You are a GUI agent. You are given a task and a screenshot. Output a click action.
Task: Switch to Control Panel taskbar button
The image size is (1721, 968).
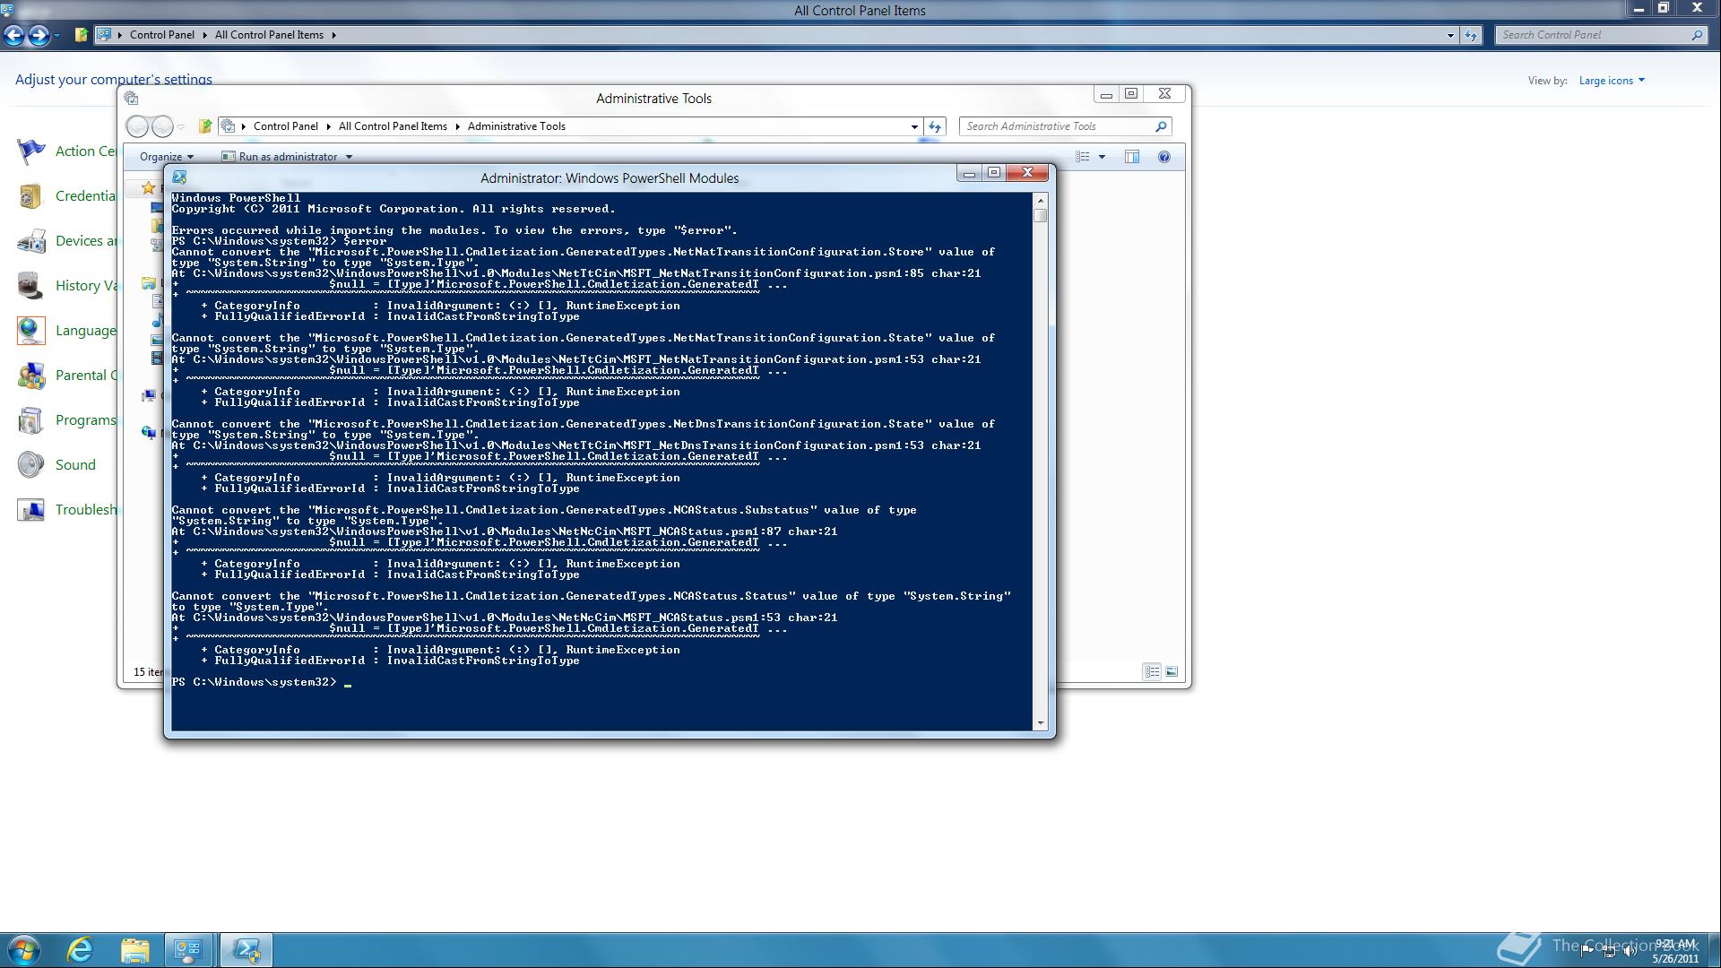coord(188,950)
